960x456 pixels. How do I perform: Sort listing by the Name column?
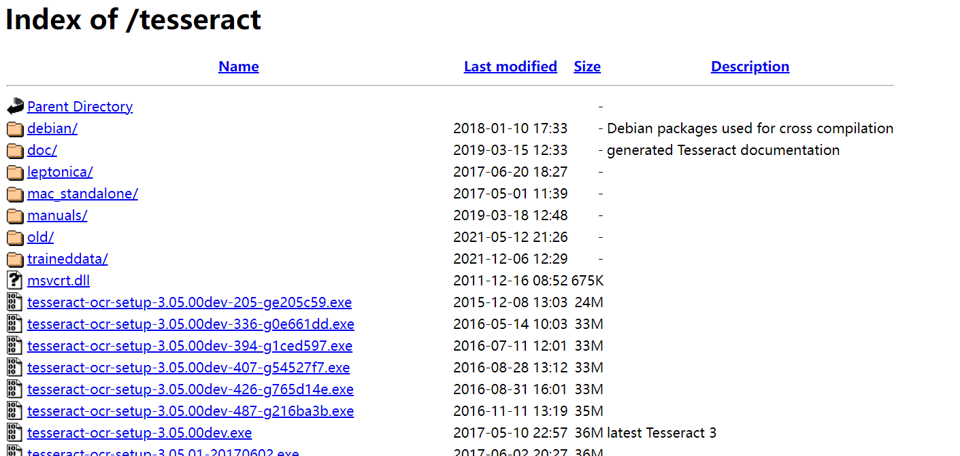[238, 67]
